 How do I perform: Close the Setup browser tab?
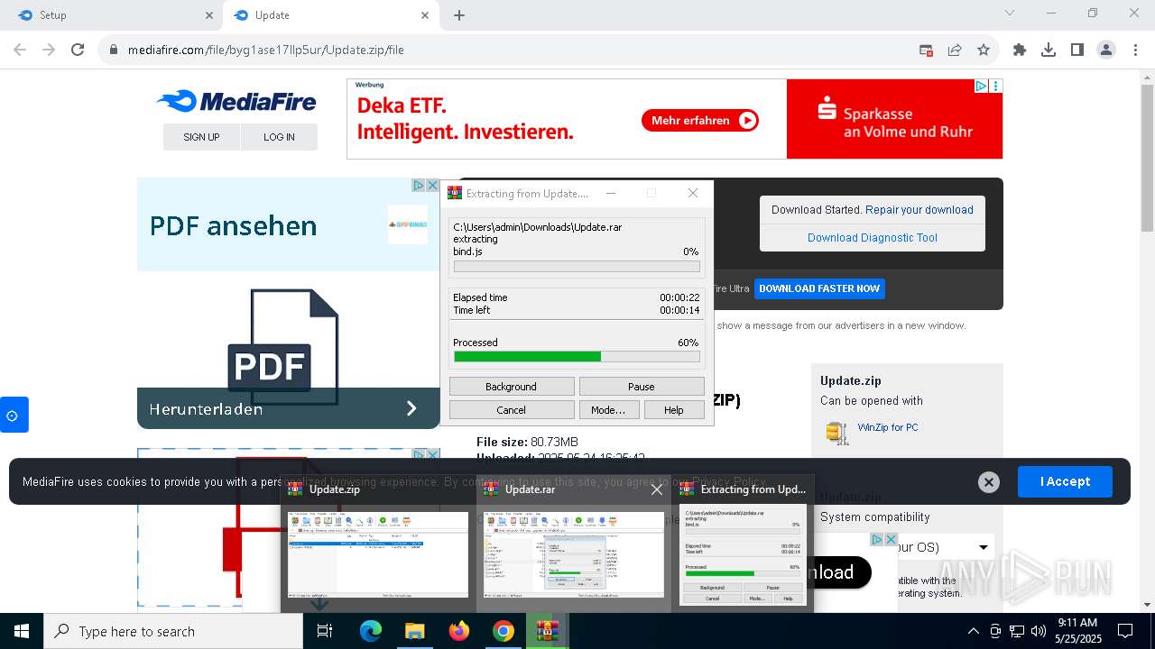click(x=209, y=15)
